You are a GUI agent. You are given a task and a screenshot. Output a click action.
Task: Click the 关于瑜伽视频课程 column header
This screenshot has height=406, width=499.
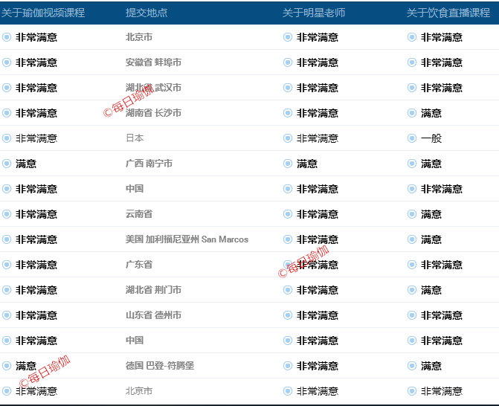point(43,13)
